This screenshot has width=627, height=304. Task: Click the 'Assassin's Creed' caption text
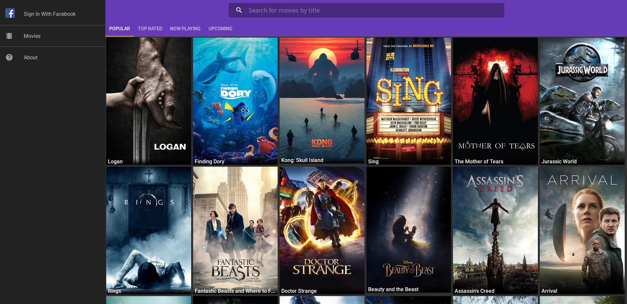[474, 291]
